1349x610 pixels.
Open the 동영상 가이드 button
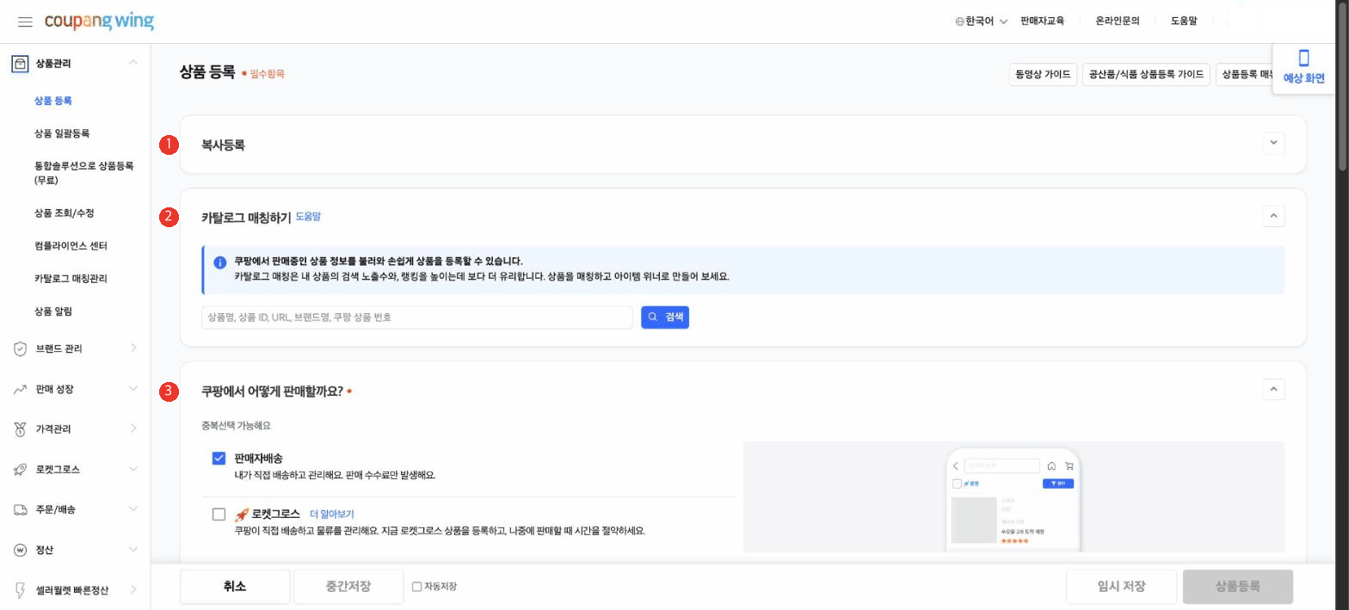click(x=1043, y=75)
